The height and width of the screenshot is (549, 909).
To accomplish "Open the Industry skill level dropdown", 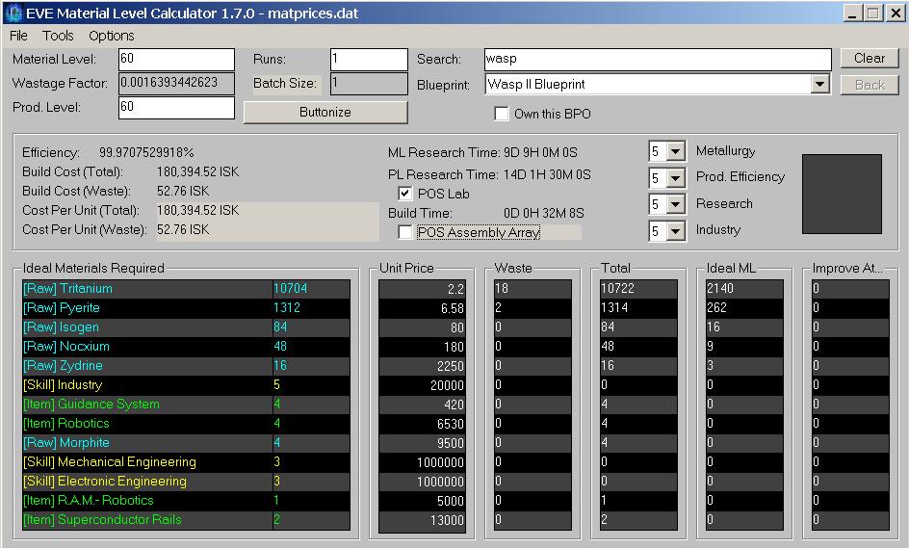I will [675, 231].
